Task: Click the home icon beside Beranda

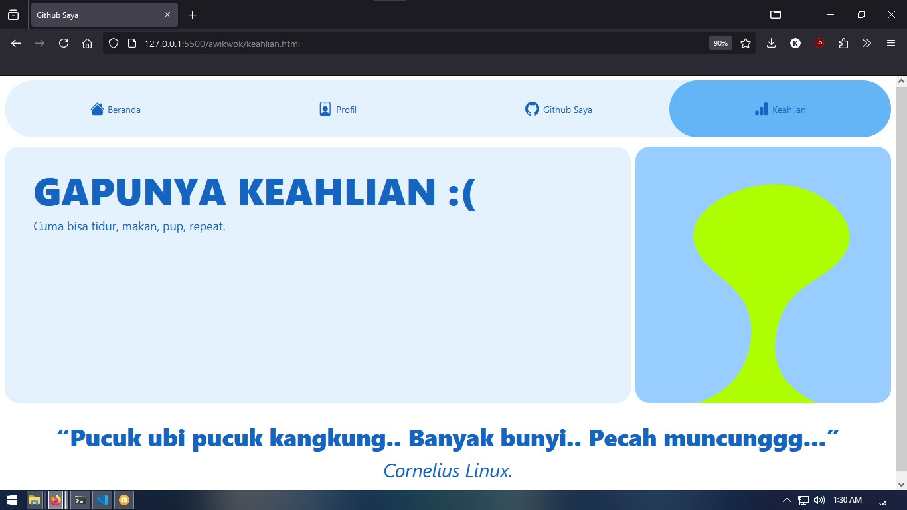Action: [x=97, y=108]
